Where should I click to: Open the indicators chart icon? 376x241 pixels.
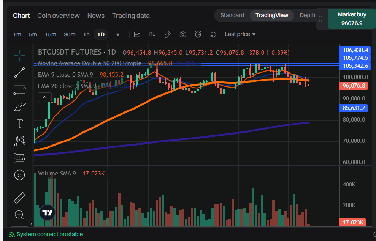[x=137, y=34]
